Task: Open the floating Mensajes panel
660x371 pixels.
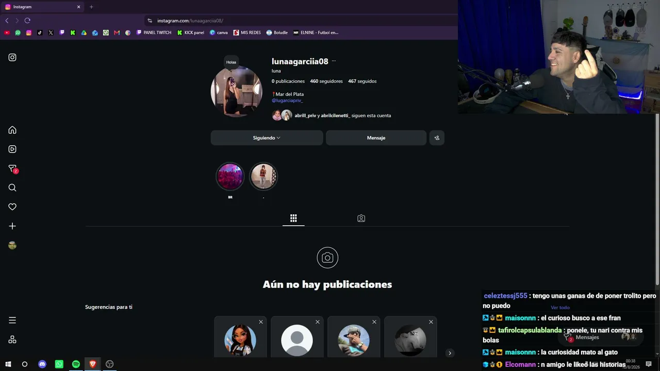Action: coord(601,337)
